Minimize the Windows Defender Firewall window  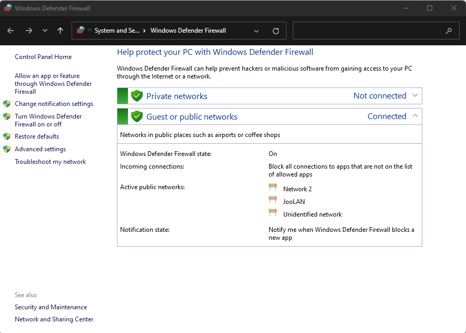click(406, 8)
